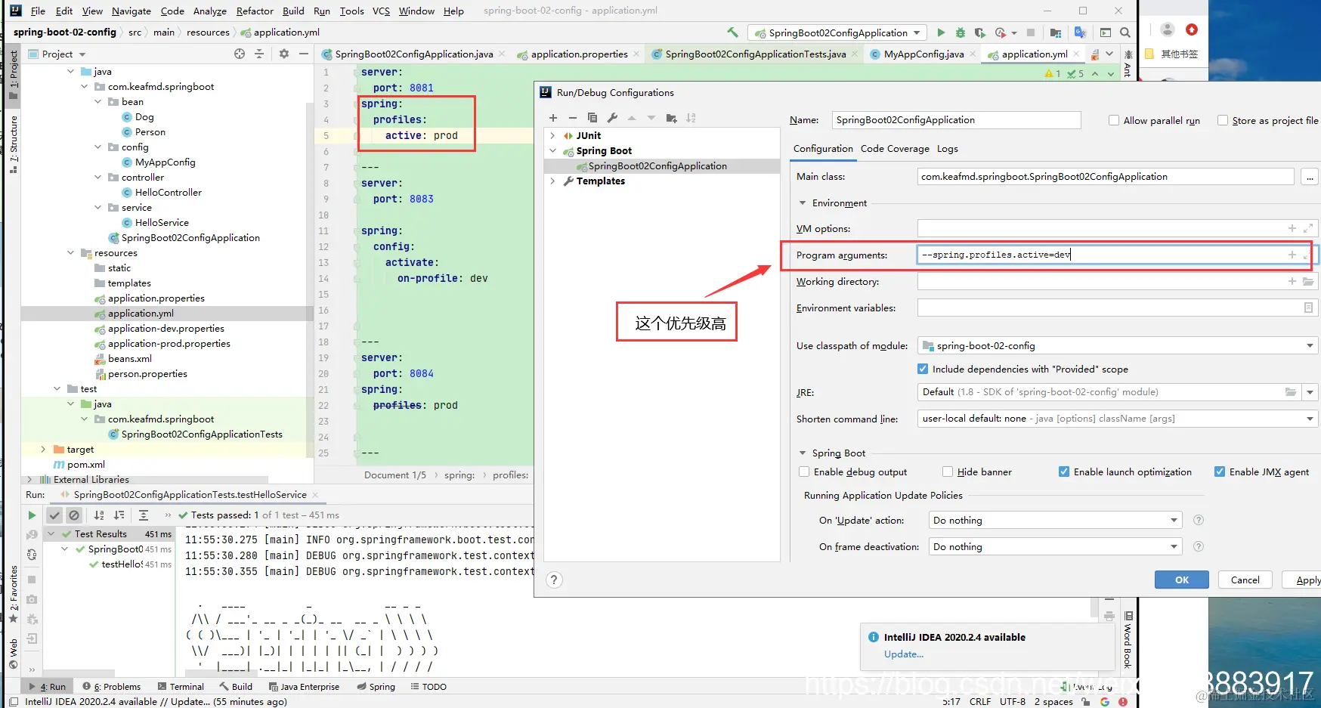Screen dimensions: 1321x708
Task: Enable Store as project file checkbox
Action: [1223, 120]
